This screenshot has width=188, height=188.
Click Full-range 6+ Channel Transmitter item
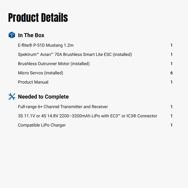[x=63, y=107]
